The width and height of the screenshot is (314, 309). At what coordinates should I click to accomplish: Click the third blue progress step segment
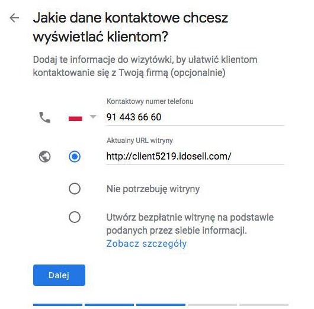click(x=161, y=305)
